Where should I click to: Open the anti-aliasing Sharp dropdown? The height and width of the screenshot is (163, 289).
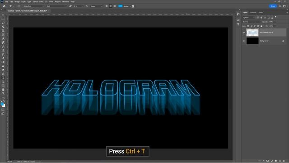pos(96,6)
